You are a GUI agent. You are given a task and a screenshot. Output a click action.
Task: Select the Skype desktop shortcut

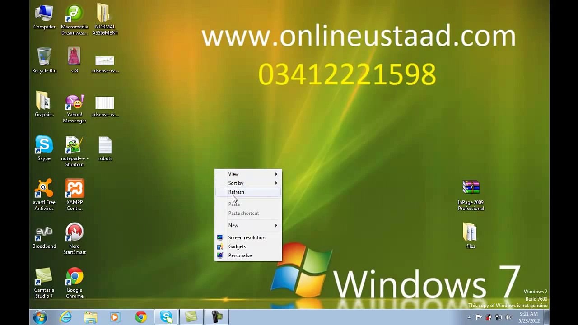(x=44, y=148)
